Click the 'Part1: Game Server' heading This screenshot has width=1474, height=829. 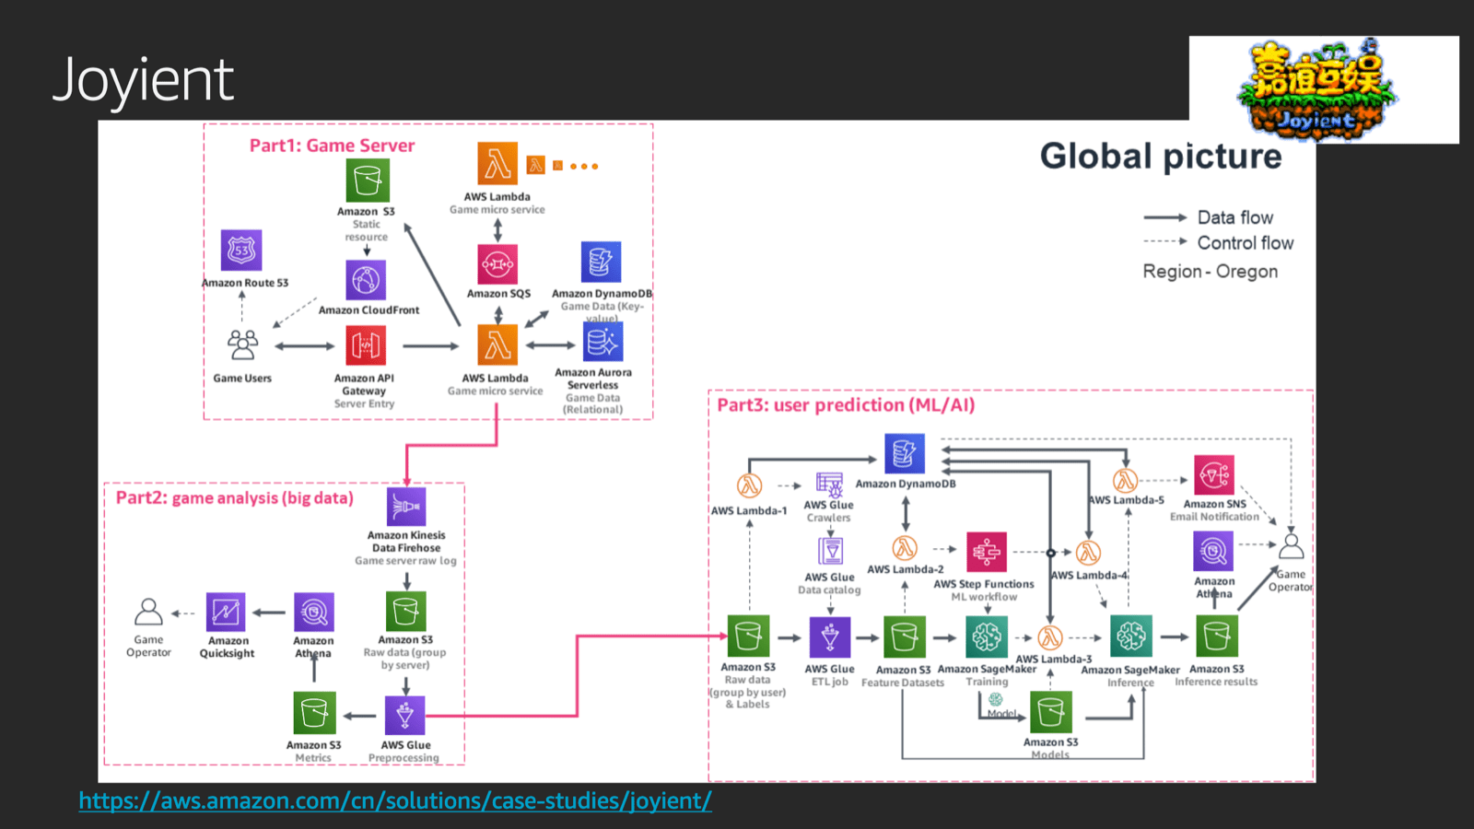coord(332,146)
